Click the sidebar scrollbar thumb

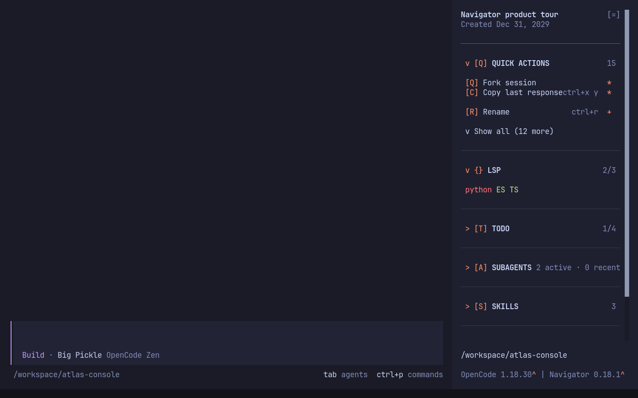[627, 153]
